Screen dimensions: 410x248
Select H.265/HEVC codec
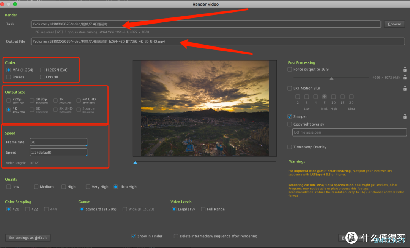pos(42,70)
